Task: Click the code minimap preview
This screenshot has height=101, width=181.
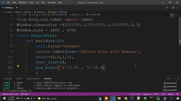Action: pyautogui.click(x=173, y=16)
